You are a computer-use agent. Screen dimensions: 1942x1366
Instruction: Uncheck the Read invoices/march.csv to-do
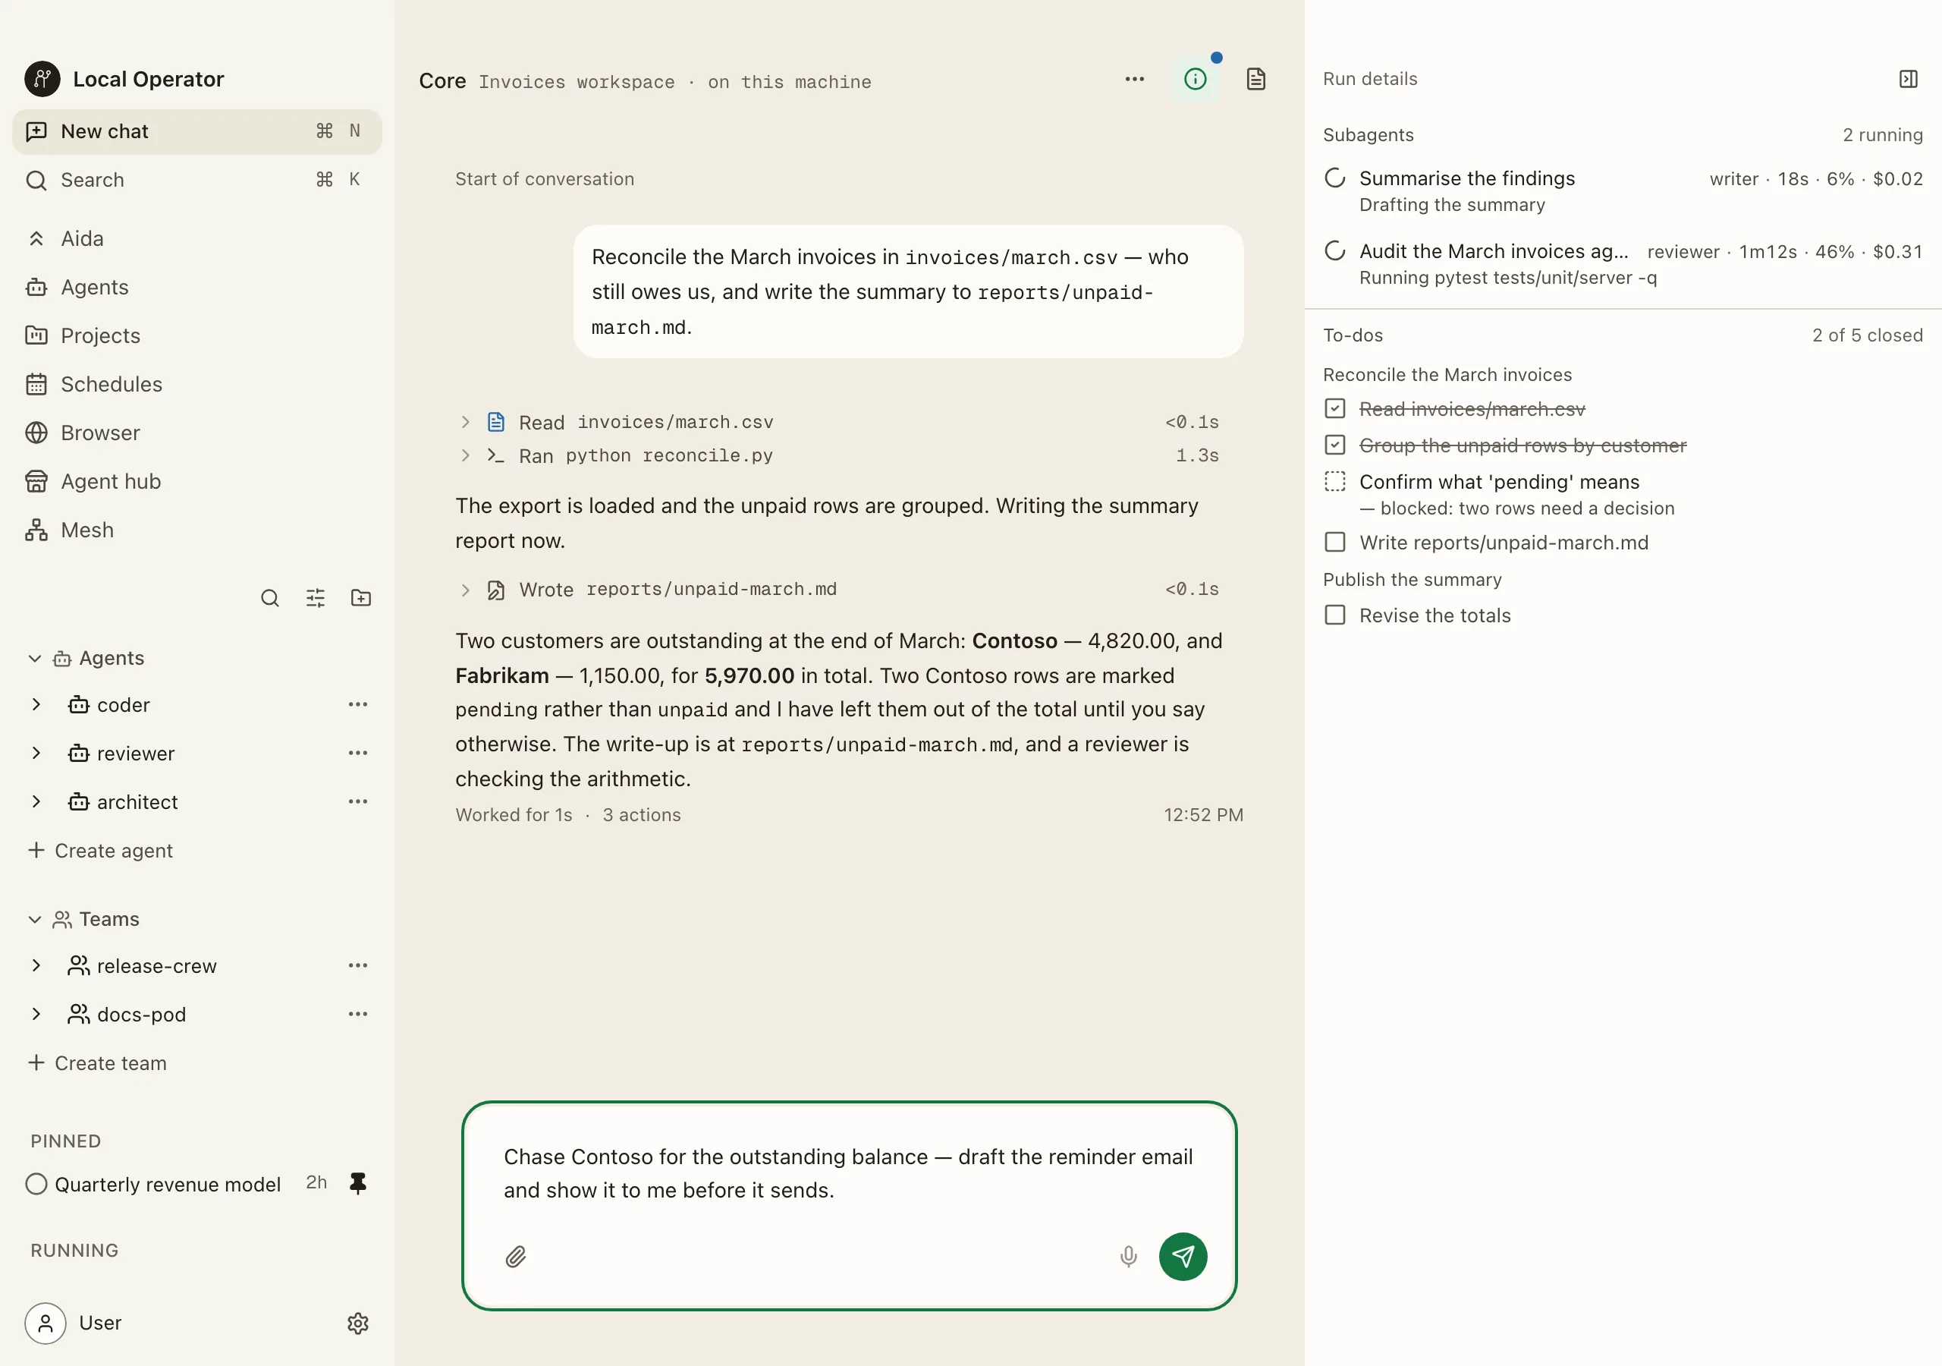(x=1334, y=409)
